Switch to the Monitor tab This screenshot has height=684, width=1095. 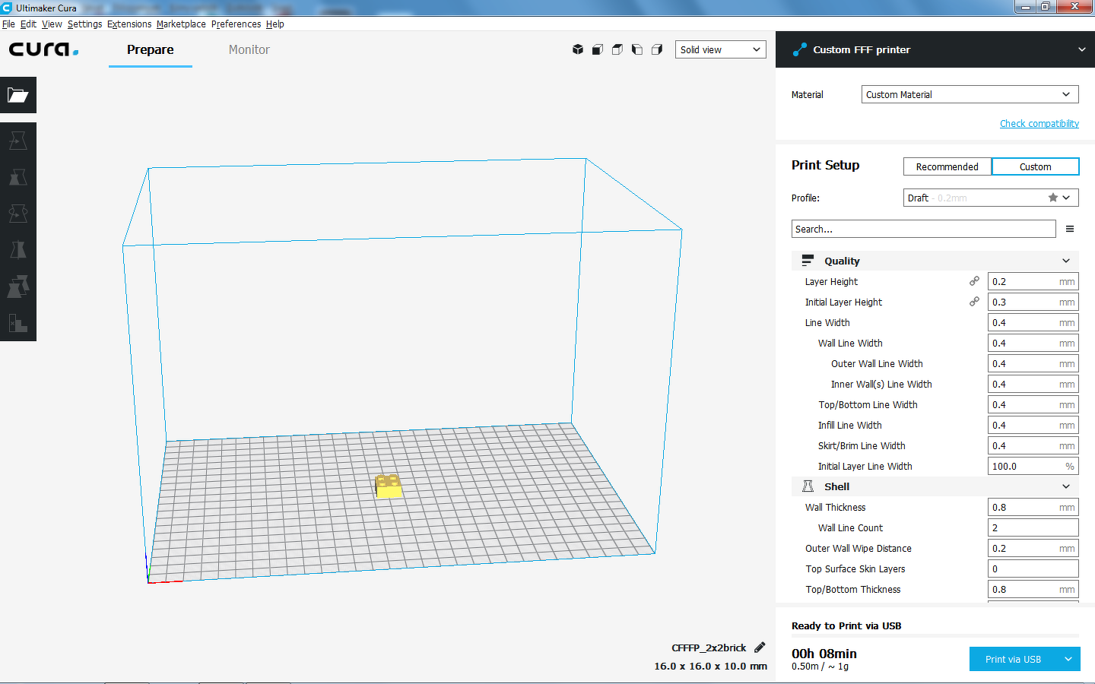coord(249,49)
